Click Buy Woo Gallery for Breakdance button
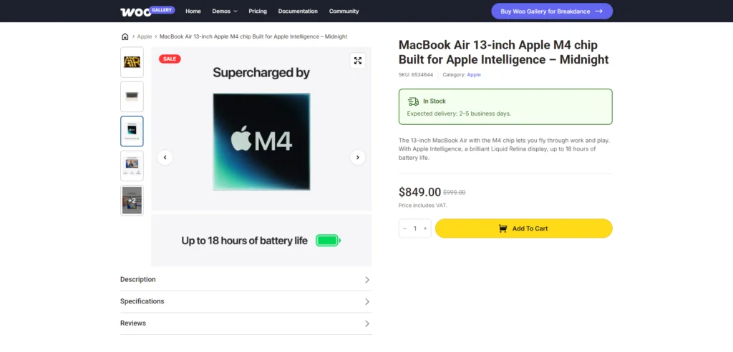Image resolution: width=733 pixels, height=352 pixels. pos(552,11)
